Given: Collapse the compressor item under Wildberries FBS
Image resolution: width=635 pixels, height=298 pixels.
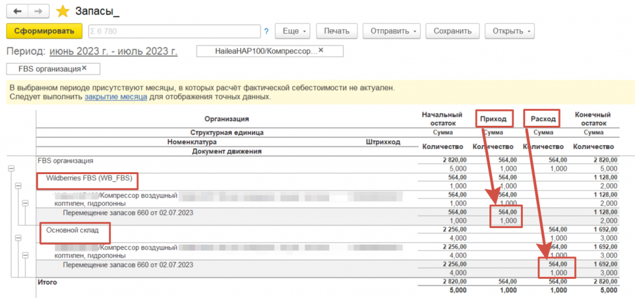Looking at the screenshot, I should pos(25,203).
